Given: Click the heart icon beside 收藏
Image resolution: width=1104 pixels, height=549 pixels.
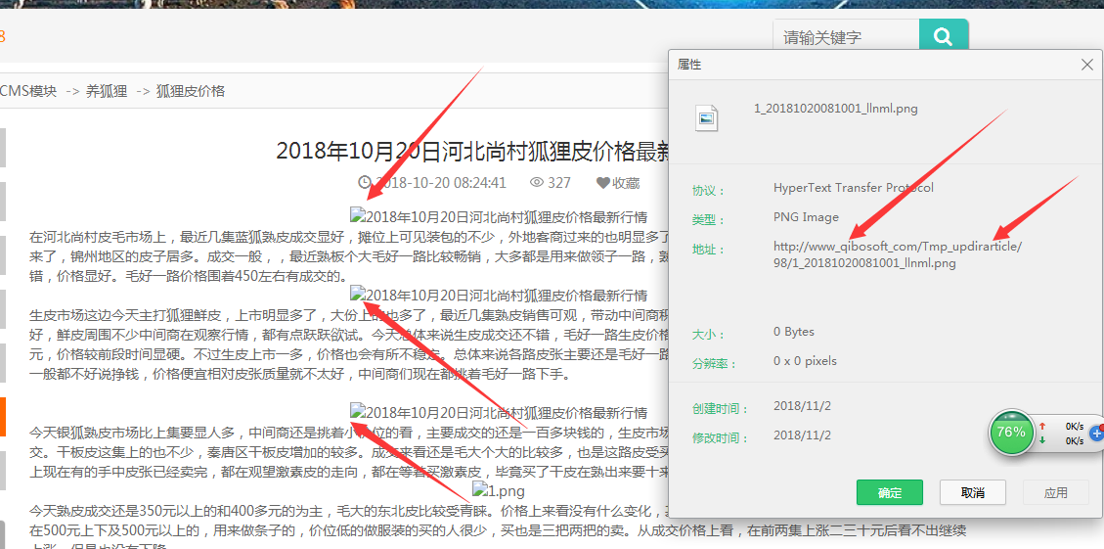Looking at the screenshot, I should pos(602,183).
